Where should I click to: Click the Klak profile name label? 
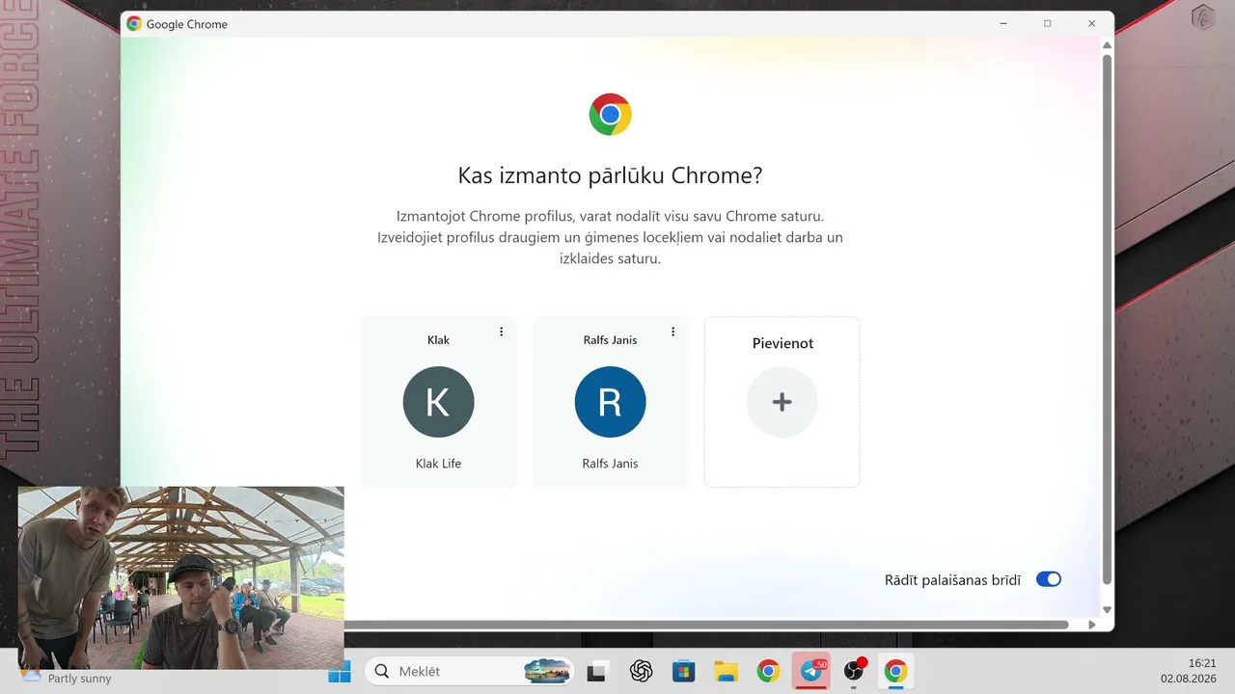(438, 340)
